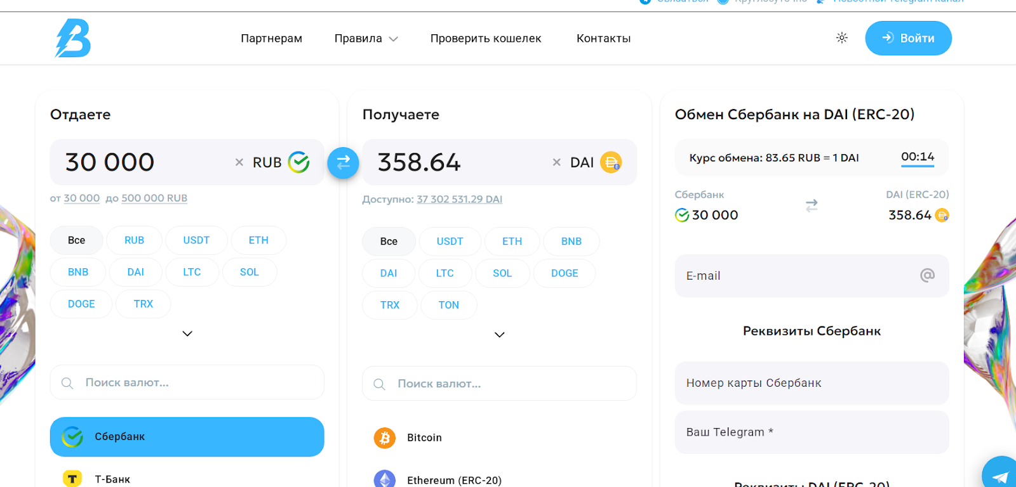Click the @ icon in E-mail field
The height and width of the screenshot is (487, 1016).
(927, 275)
